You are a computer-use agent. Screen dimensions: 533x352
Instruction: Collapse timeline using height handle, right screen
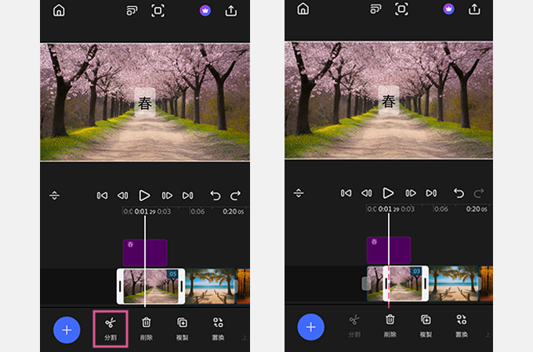(299, 194)
